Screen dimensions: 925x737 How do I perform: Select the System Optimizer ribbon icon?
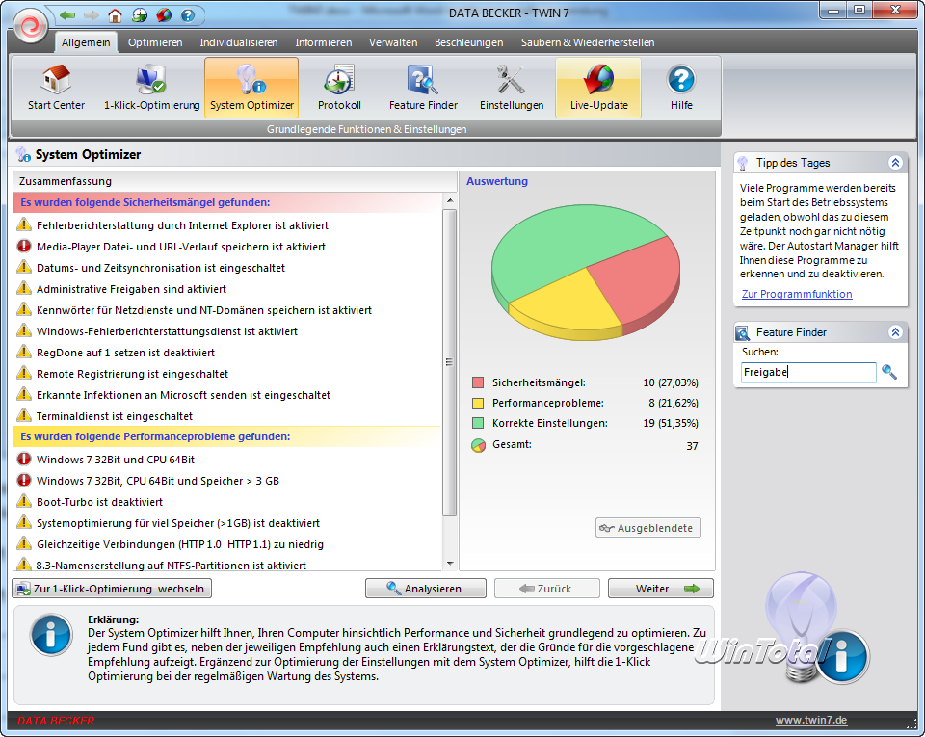tap(251, 88)
